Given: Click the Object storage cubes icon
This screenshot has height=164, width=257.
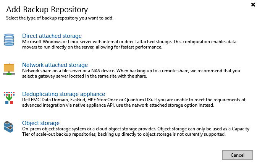Looking at the screenshot, I should tap(8, 127).
